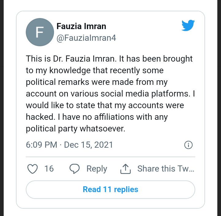Viewport: 221px width, 216px height.
Task: Open the Fauzia Imran display name
Action: tap(81, 26)
